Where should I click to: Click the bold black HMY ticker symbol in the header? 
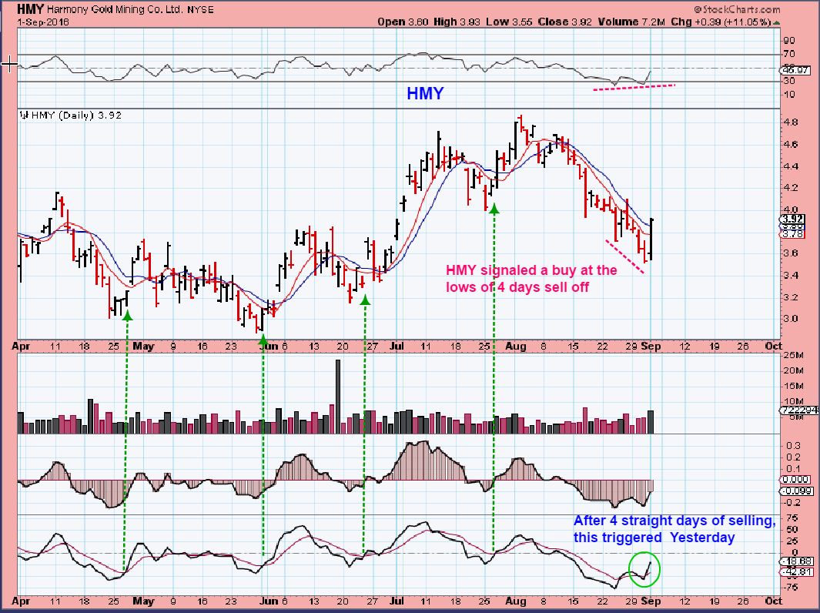coord(30,9)
